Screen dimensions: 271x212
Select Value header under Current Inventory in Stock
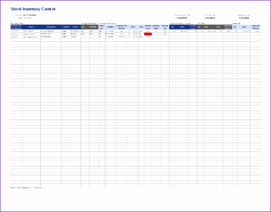[182, 27]
